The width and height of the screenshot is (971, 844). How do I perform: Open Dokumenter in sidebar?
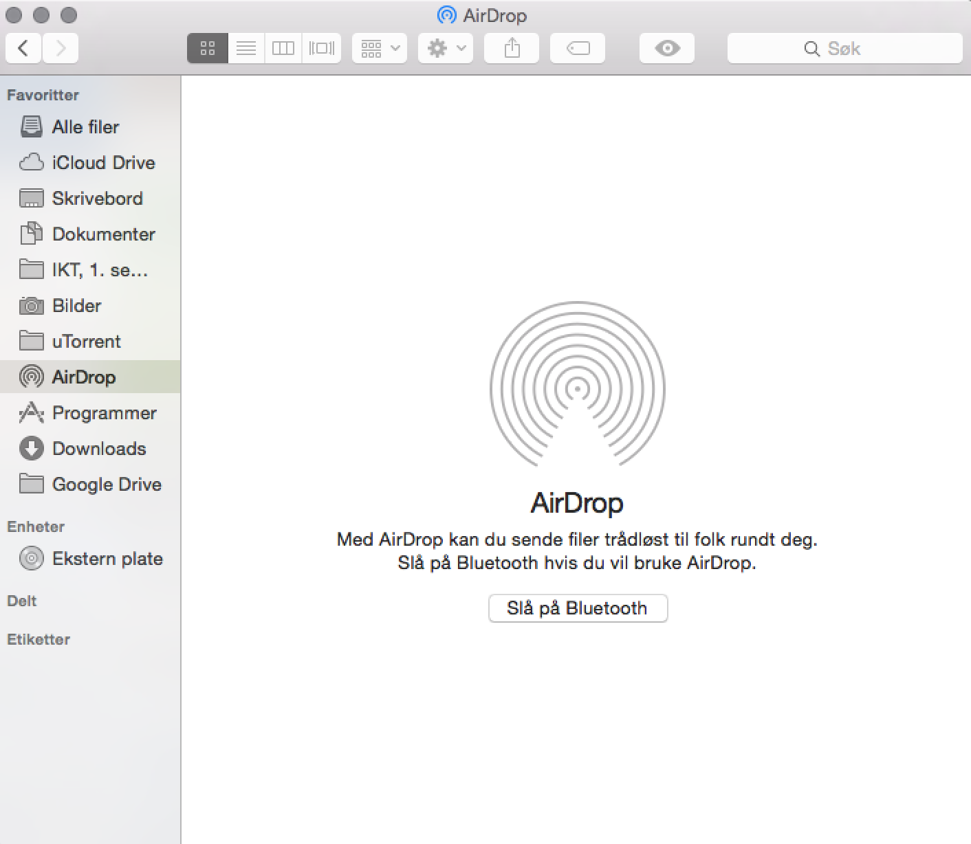pyautogui.click(x=90, y=234)
